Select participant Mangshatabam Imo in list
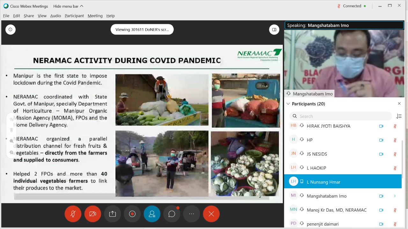The width and height of the screenshot is (408, 229). click(343, 196)
